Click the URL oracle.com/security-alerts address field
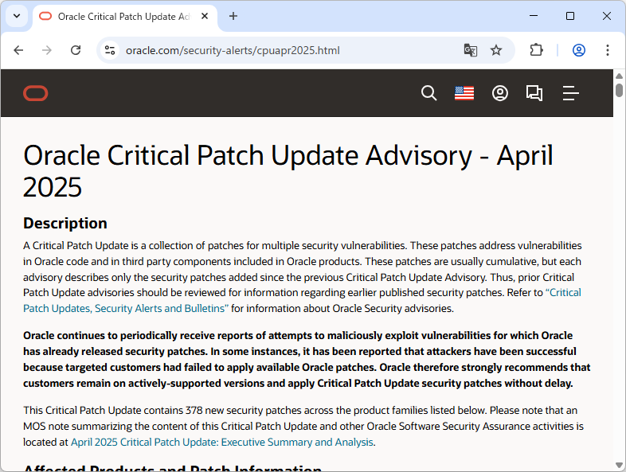Screen dimensions: 626x472 pos(233,51)
